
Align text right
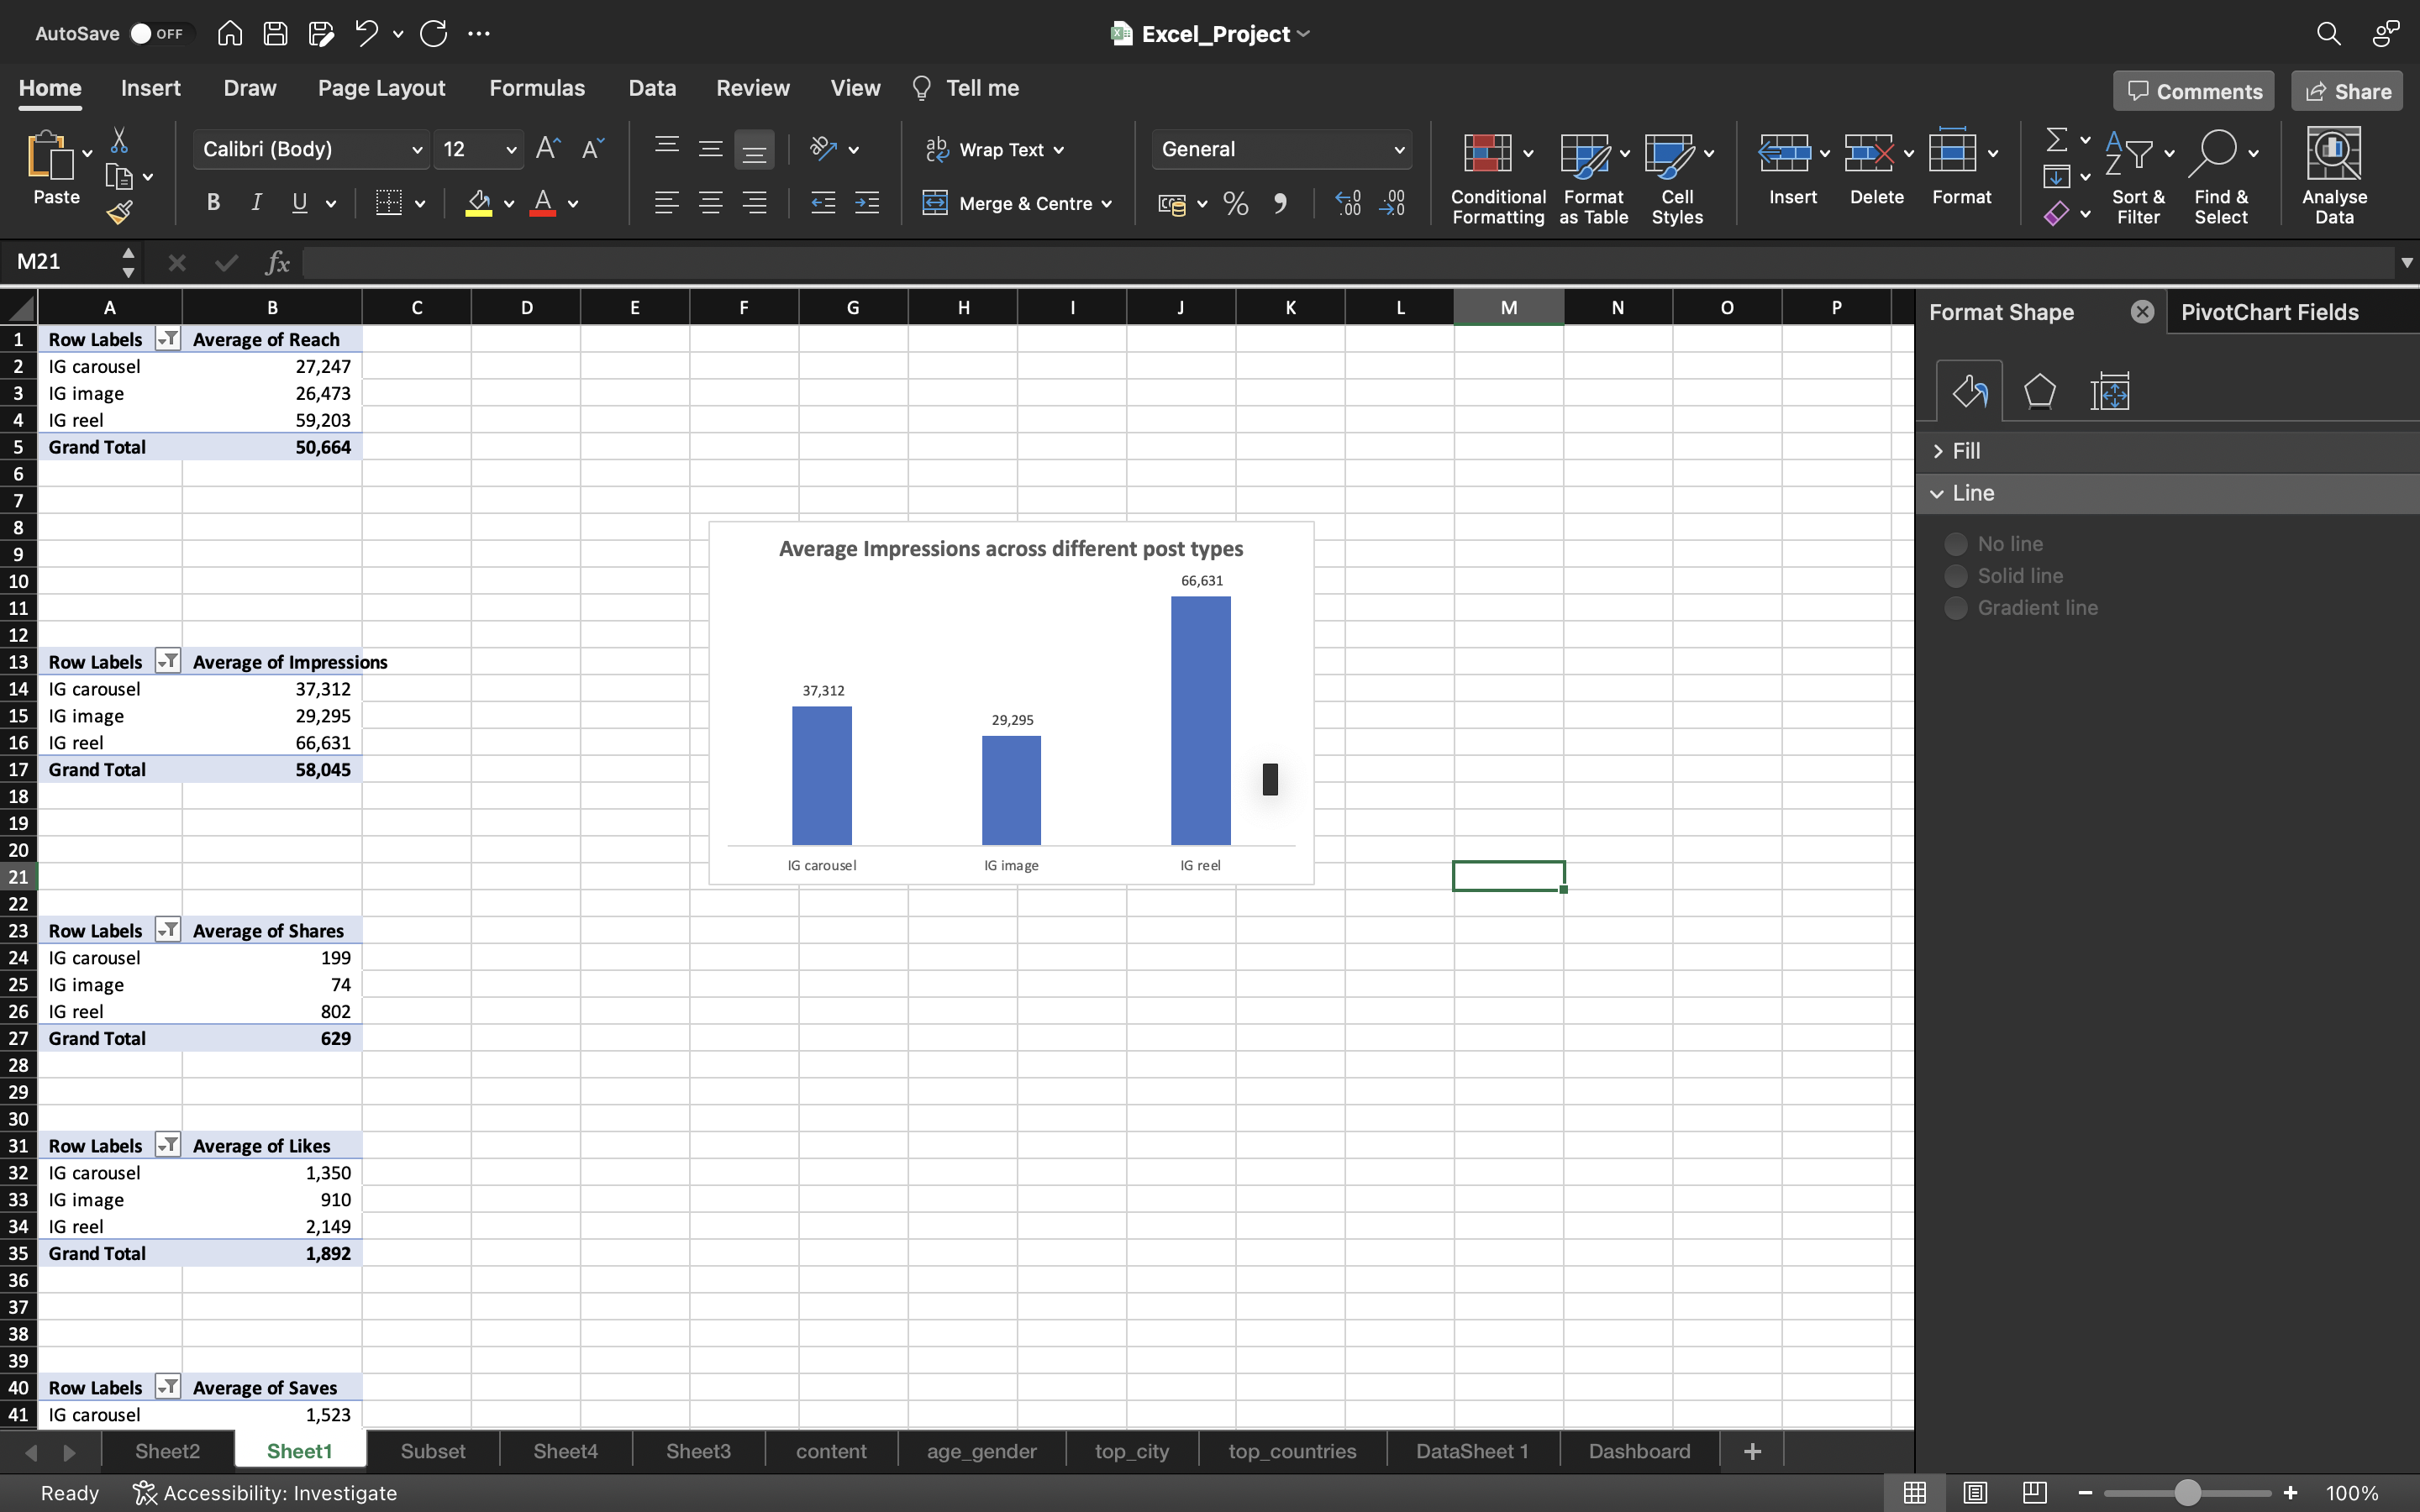[x=754, y=203]
